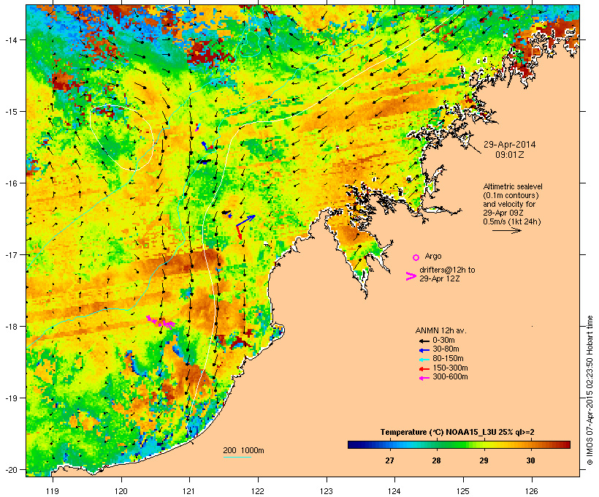
Task: Click the 0.5m/s velocity scale arrow
Action: [506, 230]
